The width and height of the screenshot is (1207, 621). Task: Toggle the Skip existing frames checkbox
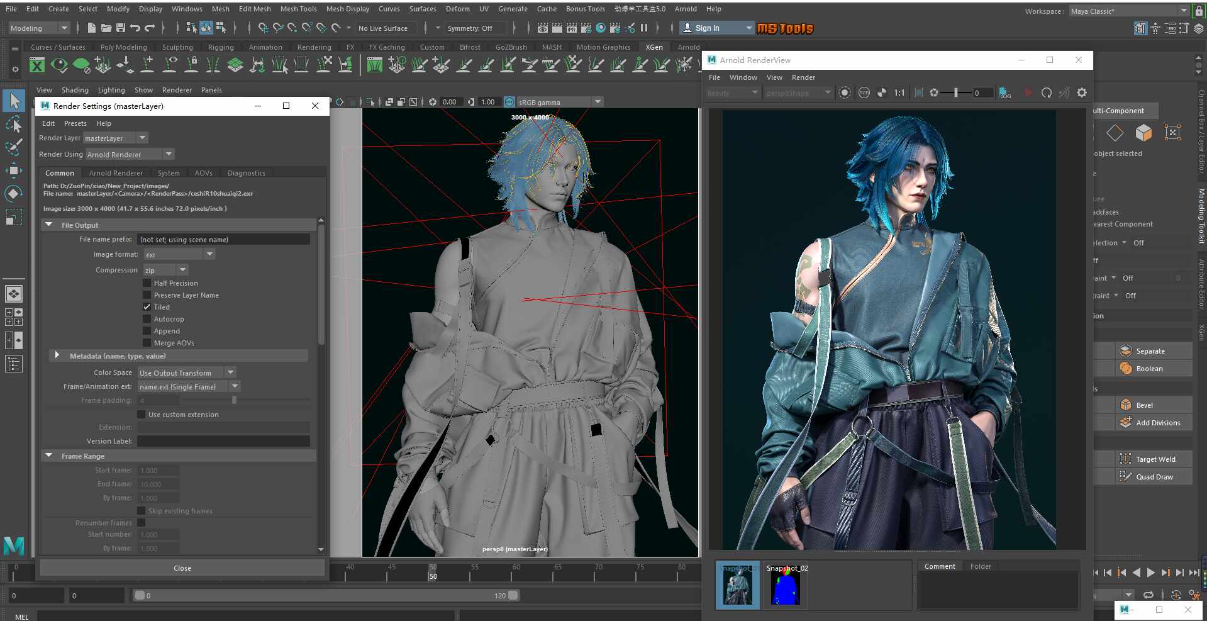(x=141, y=511)
